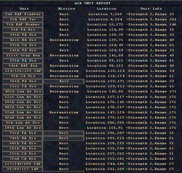Click 'Reorganizing' mission of 52nd Lng Av Div
Viewport: 182px width, 173px height.
[64, 112]
